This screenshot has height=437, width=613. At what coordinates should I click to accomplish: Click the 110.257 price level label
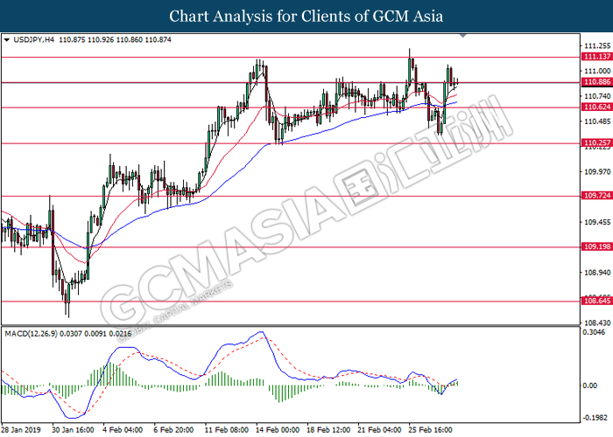point(597,142)
